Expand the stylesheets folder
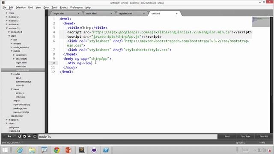Image resolution: width=274 pixels, height=154 pixels. 14,59
